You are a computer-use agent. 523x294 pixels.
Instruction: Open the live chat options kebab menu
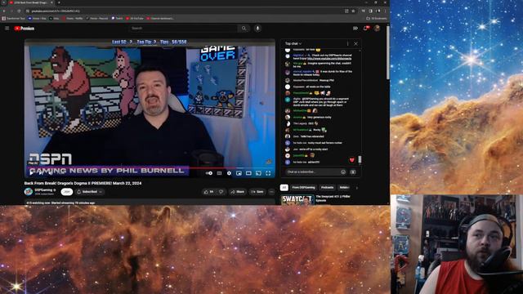pos(347,43)
